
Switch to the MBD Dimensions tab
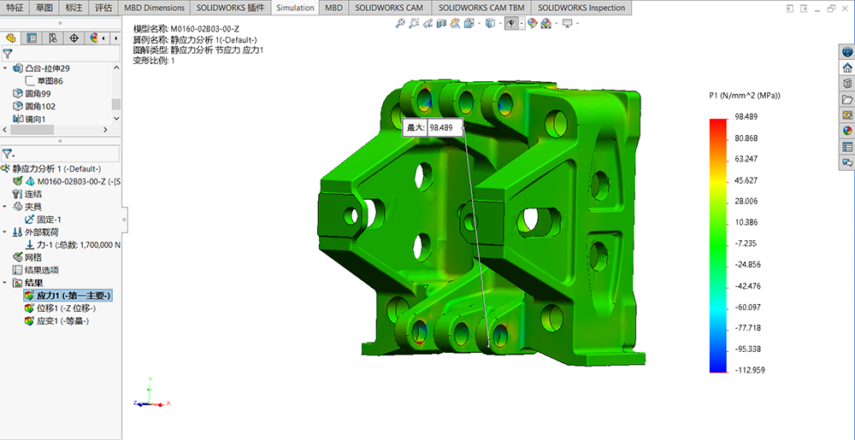point(154,8)
